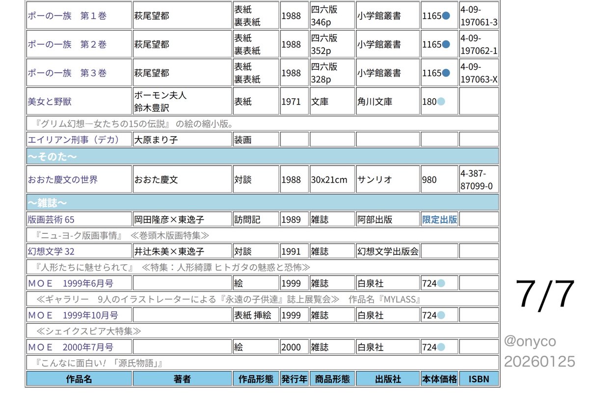Select 幻想文学出版会 publisher cell
Image resolution: width=589 pixels, height=393 pixels.
(388, 251)
